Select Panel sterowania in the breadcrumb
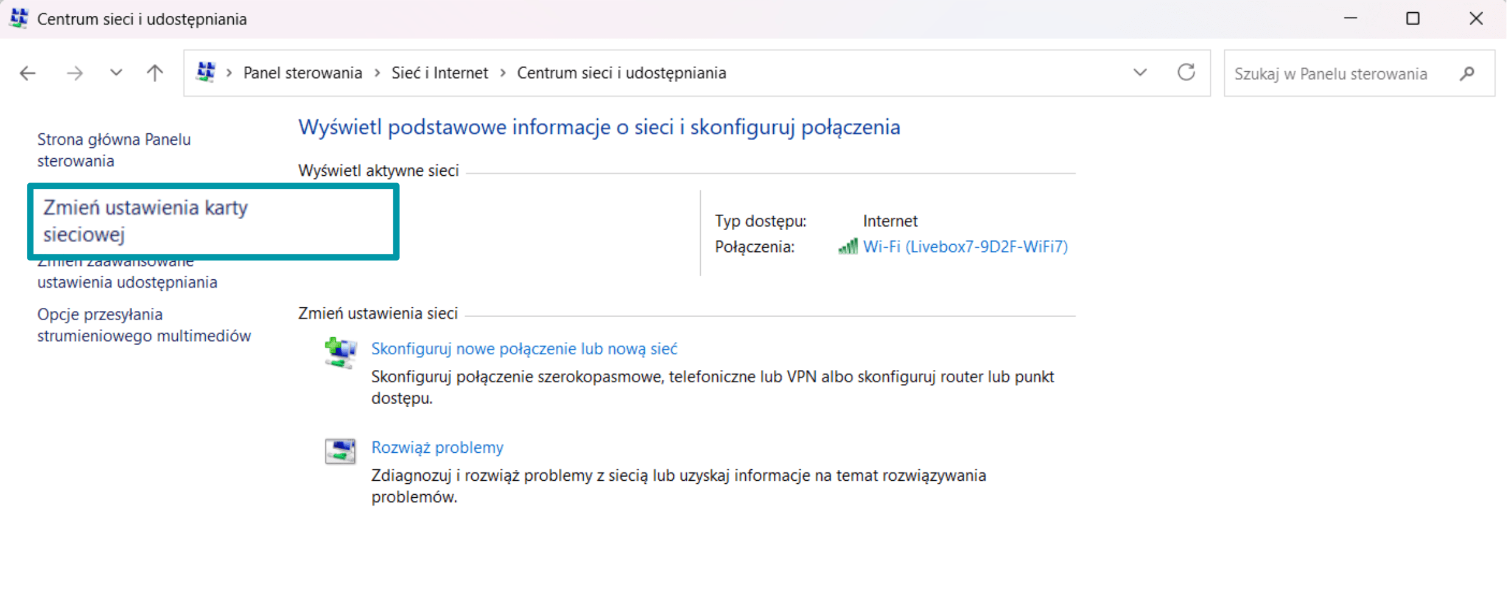The image size is (1508, 597). 302,72
